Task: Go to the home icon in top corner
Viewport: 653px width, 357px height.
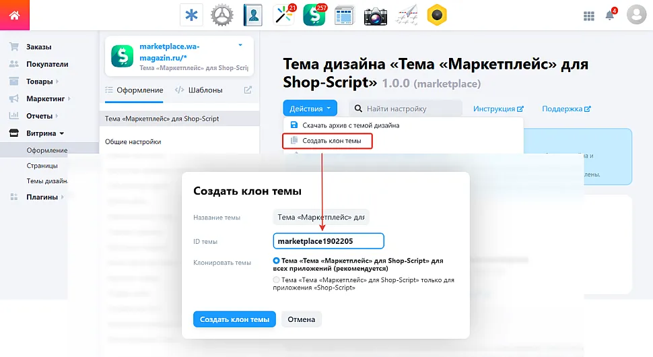Action: 15,15
